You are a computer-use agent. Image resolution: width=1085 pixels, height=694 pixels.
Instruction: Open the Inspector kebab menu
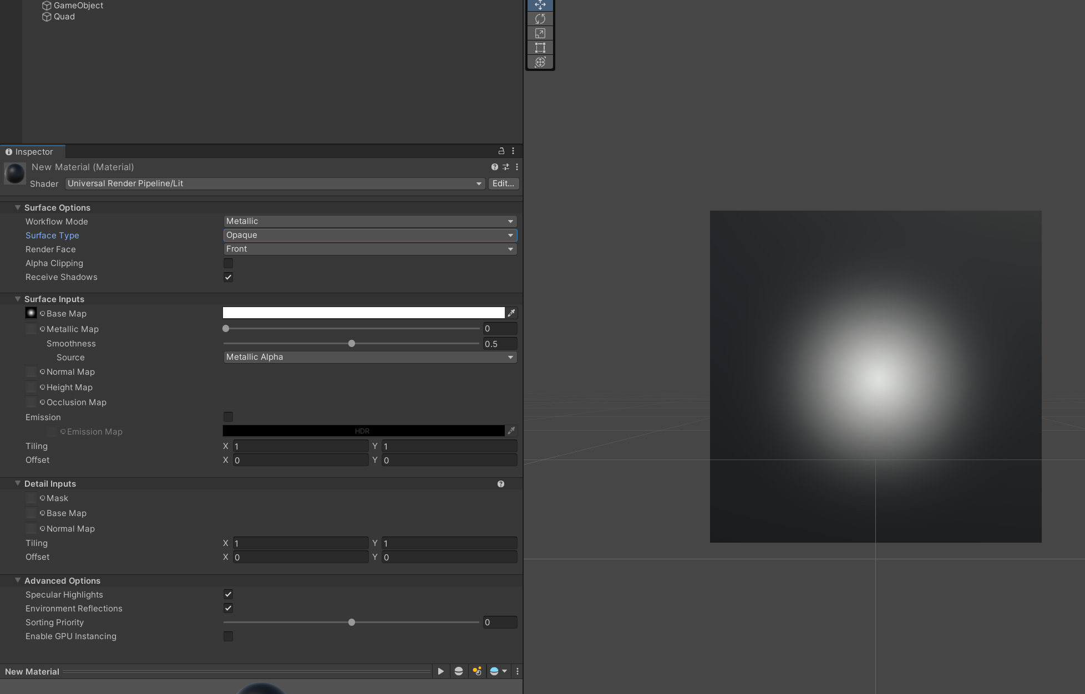coord(513,151)
